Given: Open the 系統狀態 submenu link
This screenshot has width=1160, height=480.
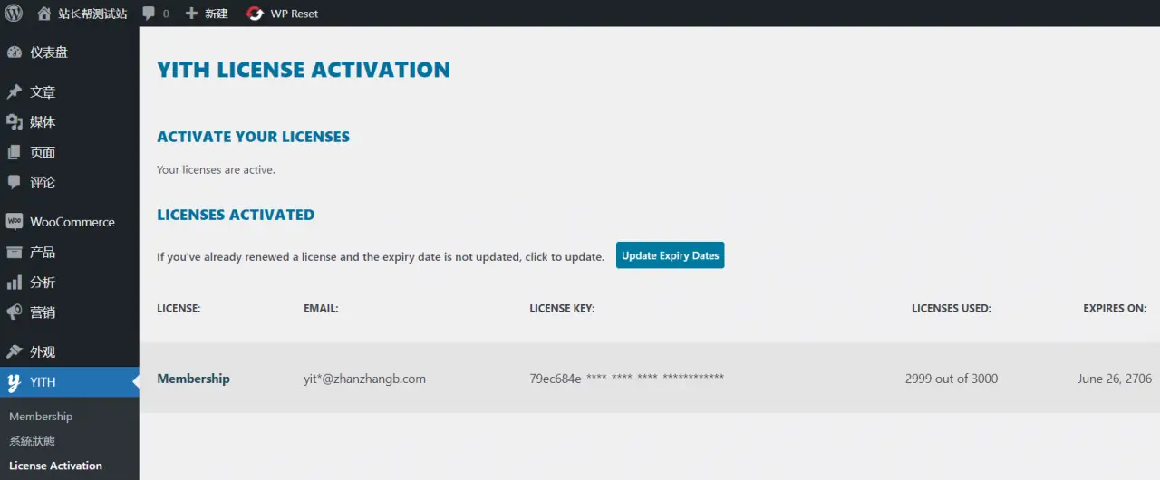Looking at the screenshot, I should click(33, 441).
